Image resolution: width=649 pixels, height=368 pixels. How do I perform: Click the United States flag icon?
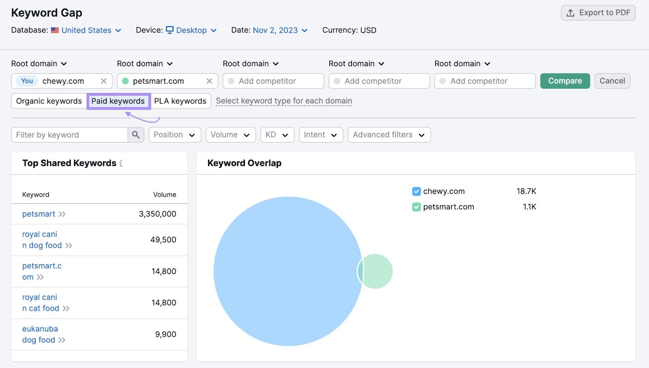[55, 30]
